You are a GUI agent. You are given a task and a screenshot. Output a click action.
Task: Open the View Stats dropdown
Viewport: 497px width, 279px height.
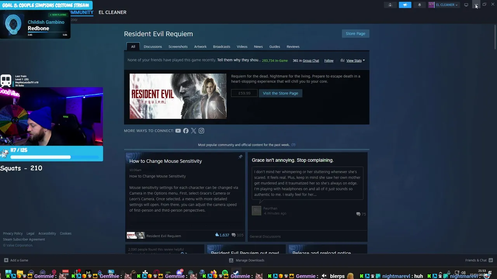pyautogui.click(x=355, y=60)
